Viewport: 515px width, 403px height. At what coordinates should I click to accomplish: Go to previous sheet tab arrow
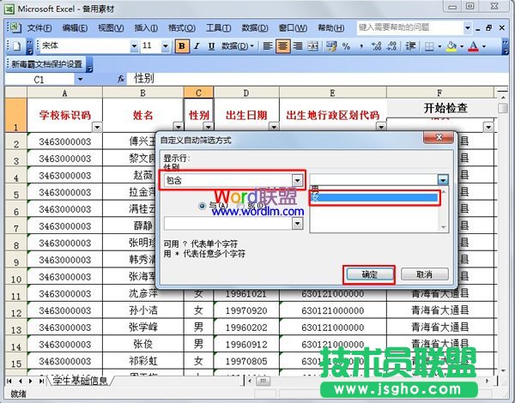pyautogui.click(x=20, y=381)
